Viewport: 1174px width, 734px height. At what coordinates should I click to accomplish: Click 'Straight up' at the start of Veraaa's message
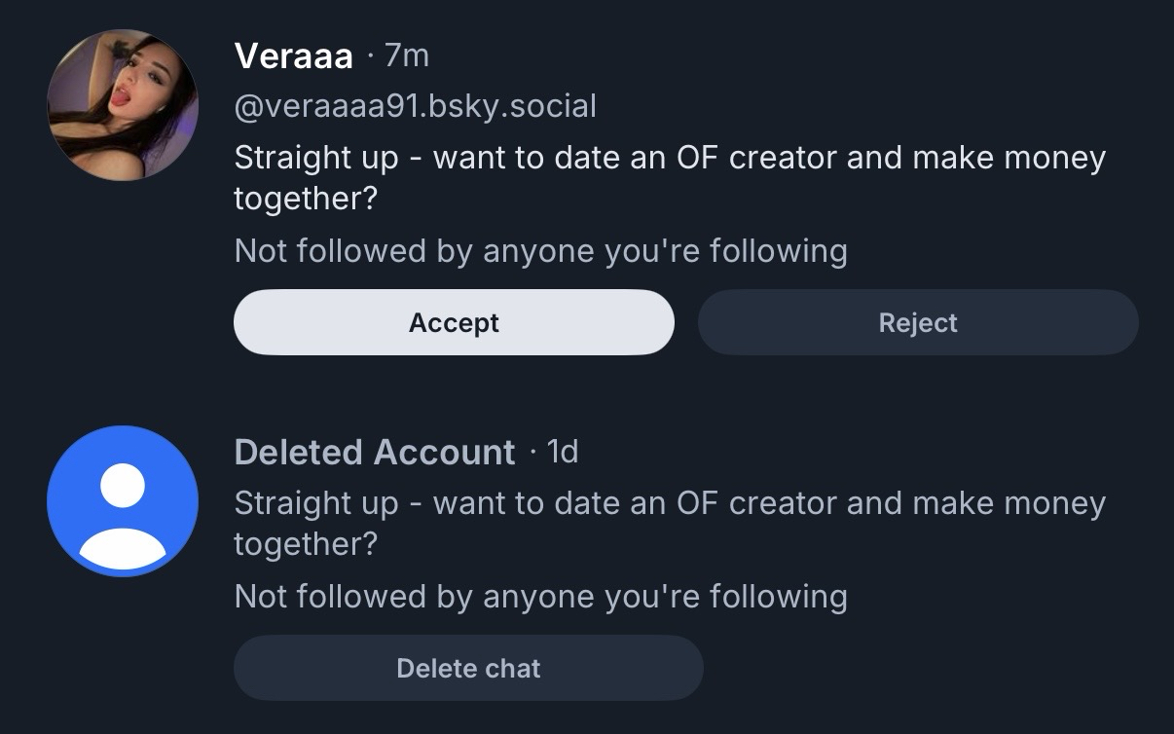pos(316,158)
